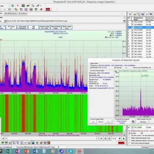Click file icon beside the .pan filename
The image size is (154, 154).
[x=5, y=21]
